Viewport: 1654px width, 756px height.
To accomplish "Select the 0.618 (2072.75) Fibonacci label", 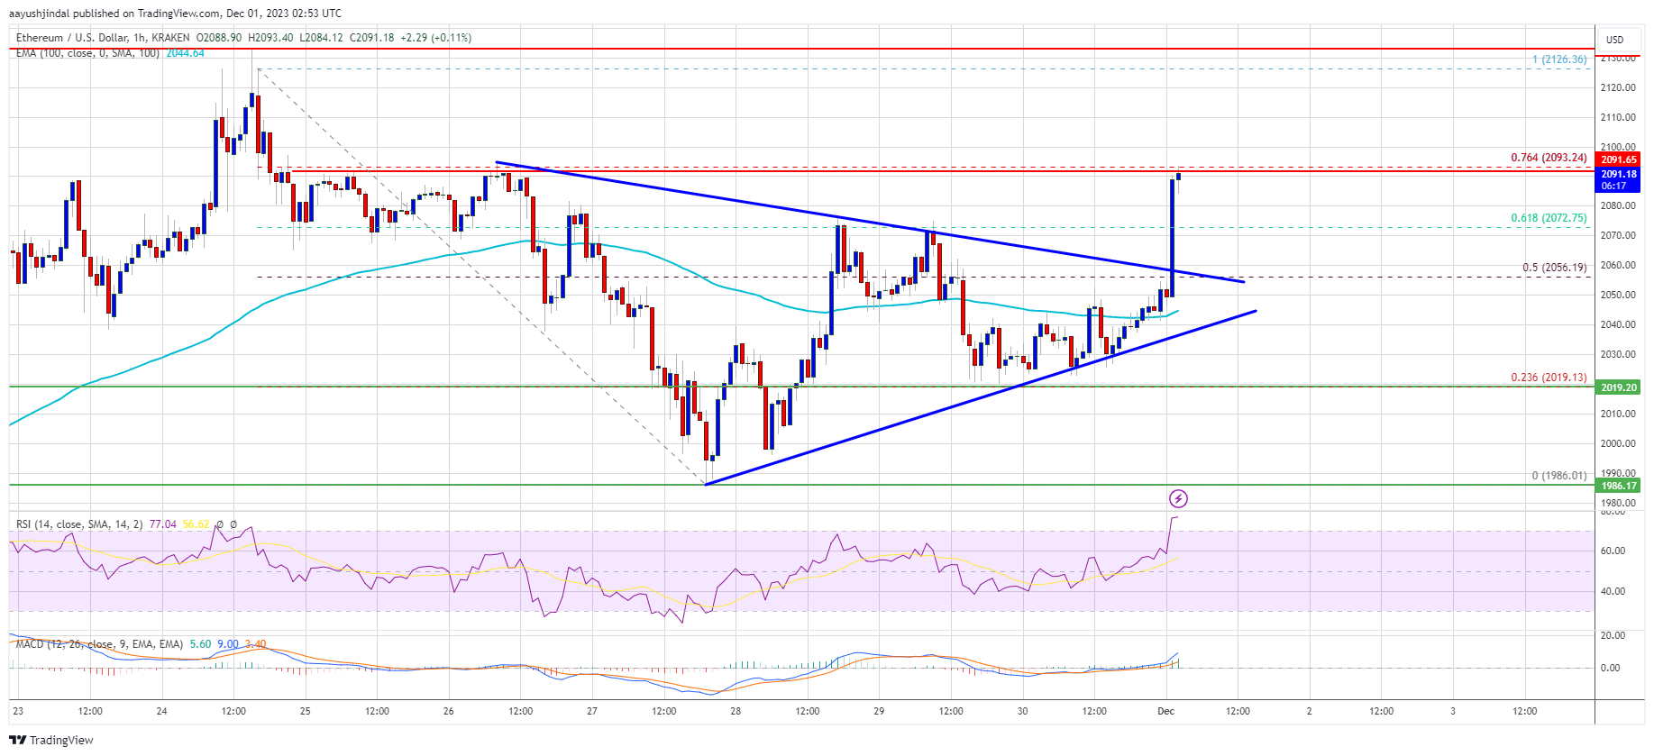I will coord(1549,218).
